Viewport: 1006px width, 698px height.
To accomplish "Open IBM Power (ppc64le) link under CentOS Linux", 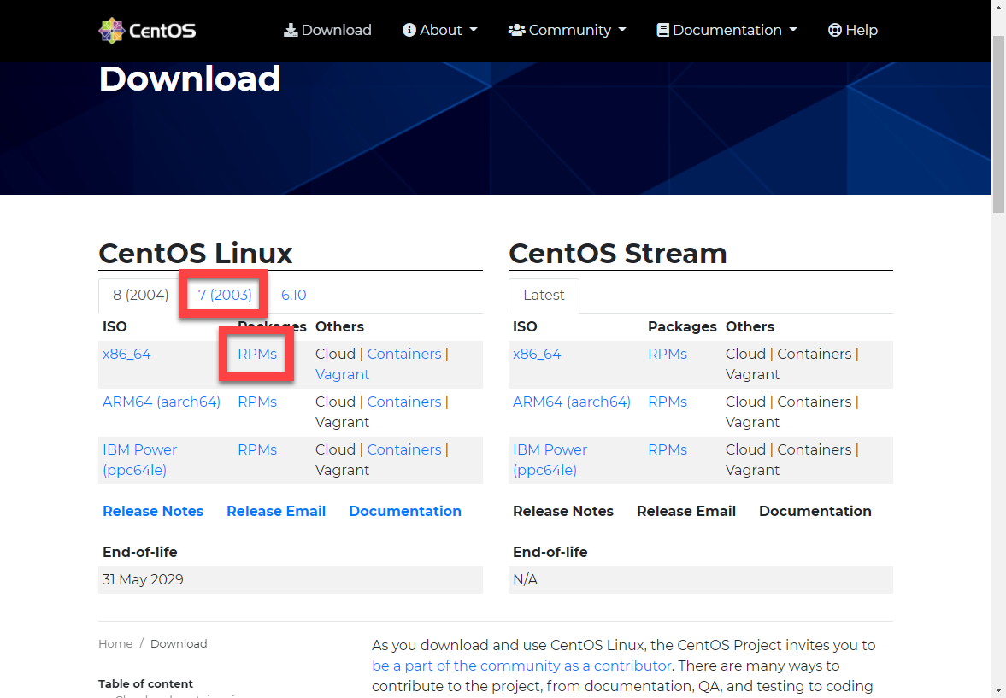I will (140, 460).
